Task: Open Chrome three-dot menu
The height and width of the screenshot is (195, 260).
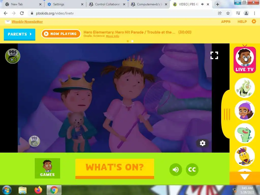Action: coord(254,13)
